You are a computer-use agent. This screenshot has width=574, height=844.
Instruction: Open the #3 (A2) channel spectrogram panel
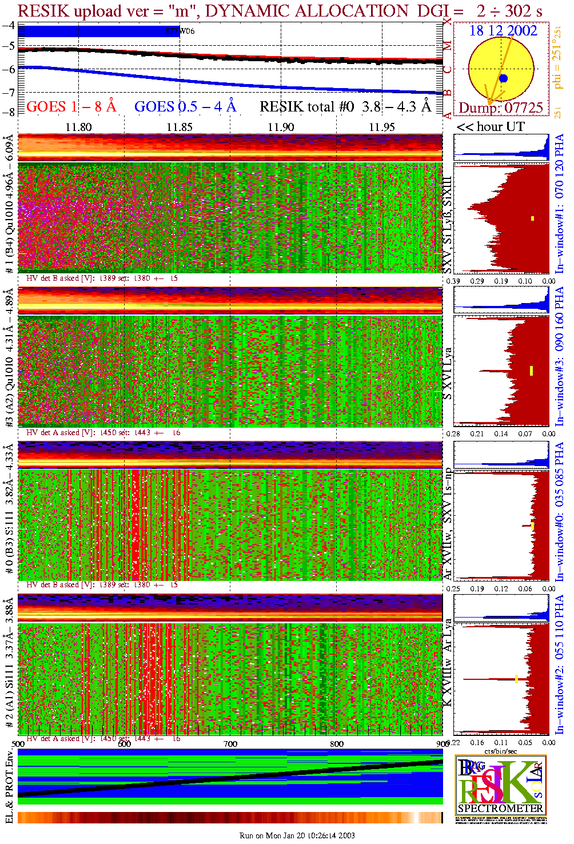click(x=230, y=371)
